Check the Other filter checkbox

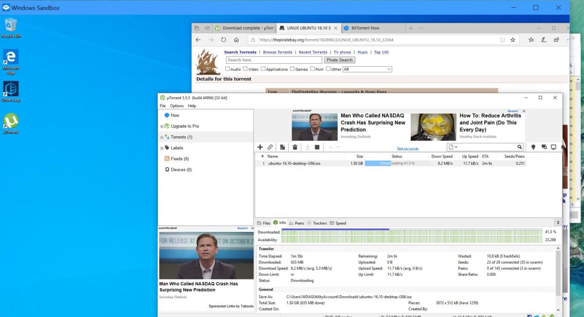(x=328, y=69)
